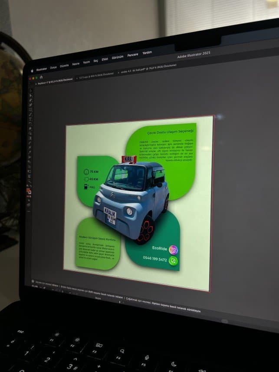Select the body paragraph under Çevre Dostu heading
Screen dimensions: 279x372
pos(167,151)
